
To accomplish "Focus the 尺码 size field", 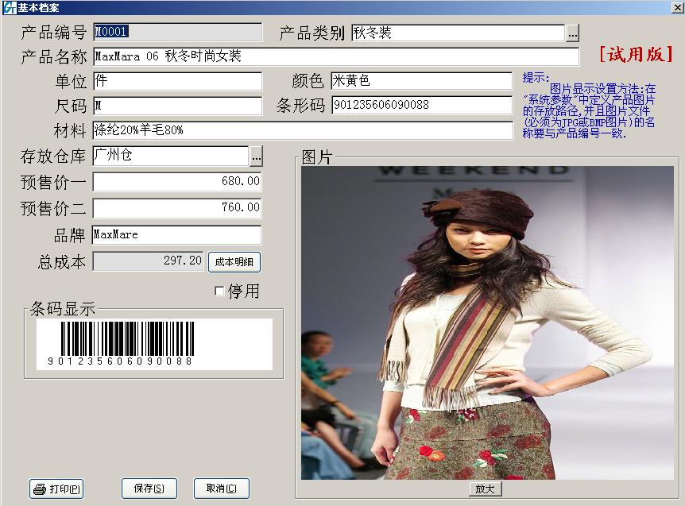I will (177, 106).
